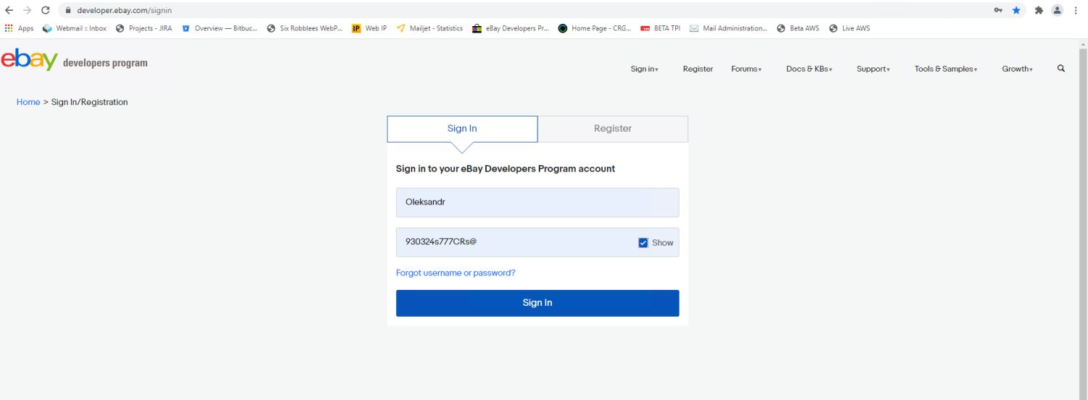Click the developers program logo text
1088x400 pixels.
(105, 63)
